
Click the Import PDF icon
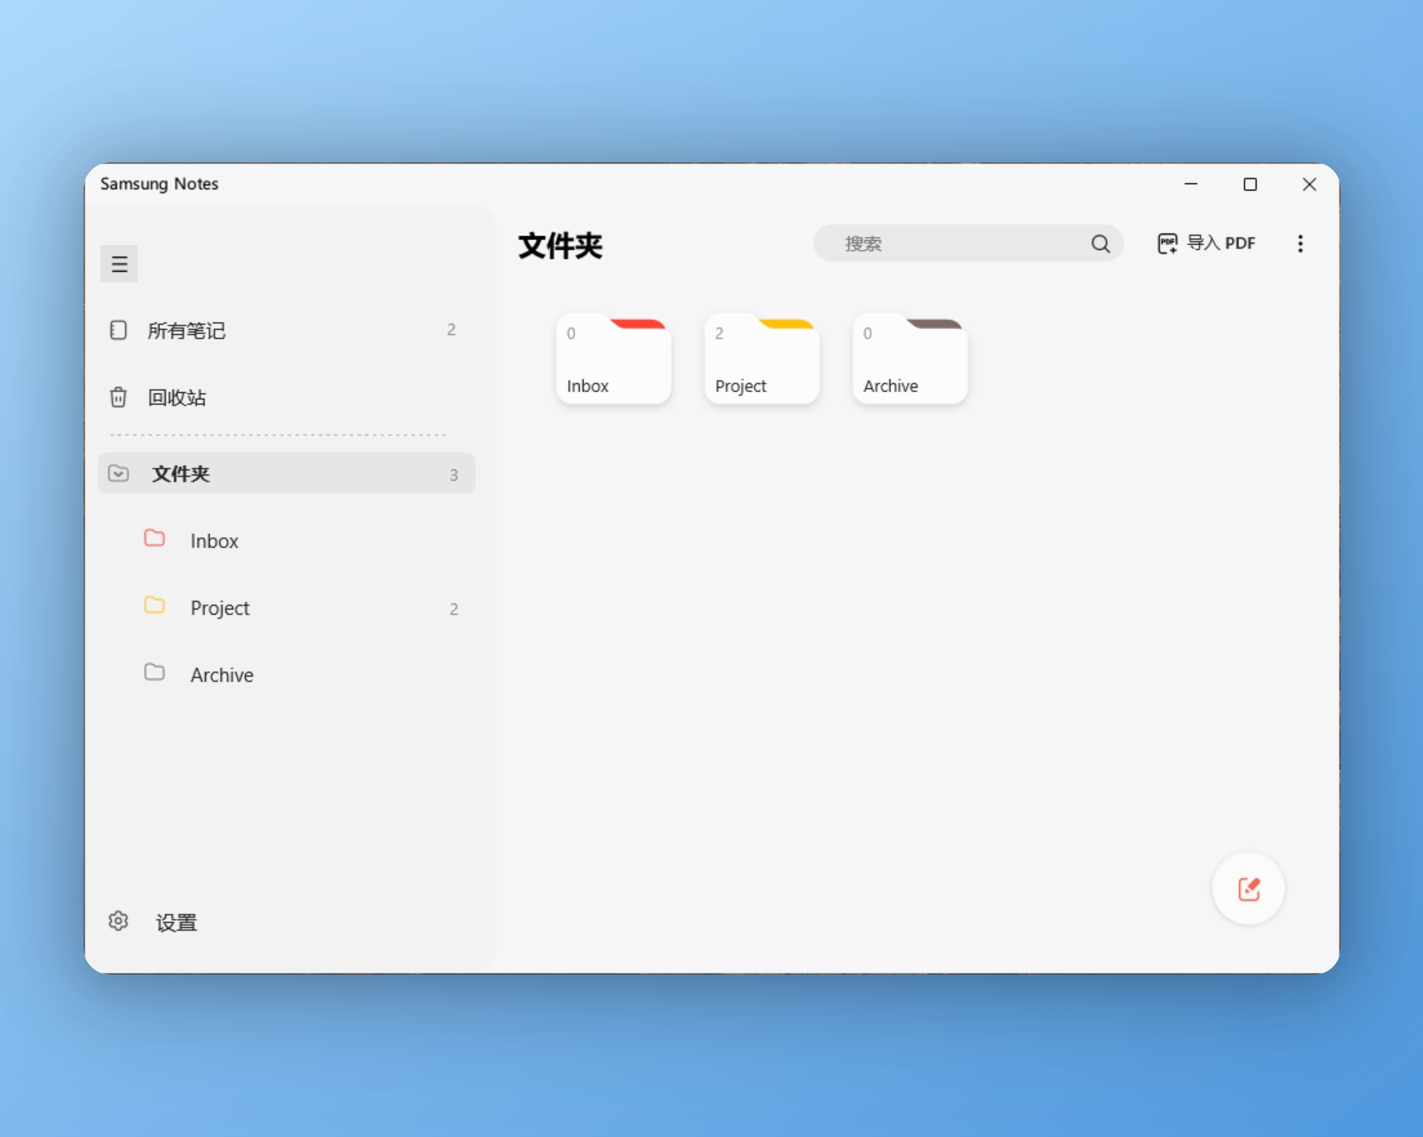1167,244
